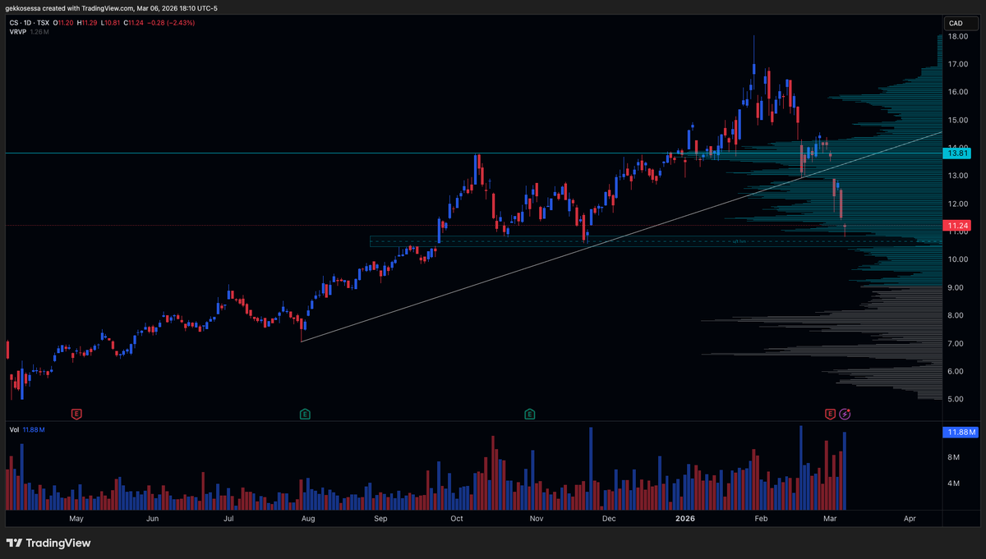Click the Vol legend value 11.88 M
Viewport: 986px width, 559px height.
[x=34, y=429]
